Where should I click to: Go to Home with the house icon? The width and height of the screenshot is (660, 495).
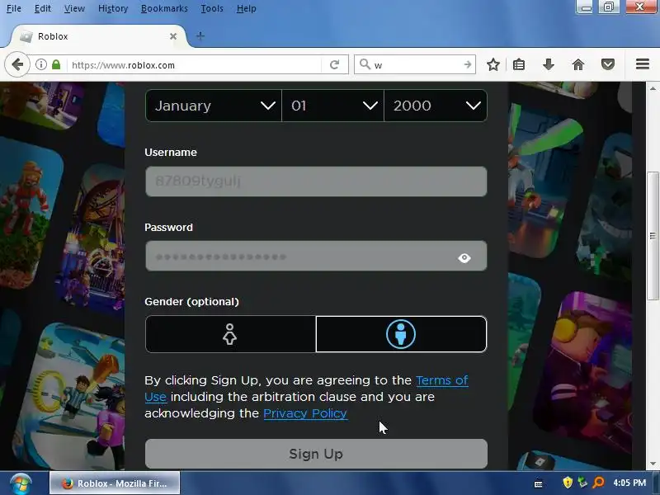click(x=578, y=65)
